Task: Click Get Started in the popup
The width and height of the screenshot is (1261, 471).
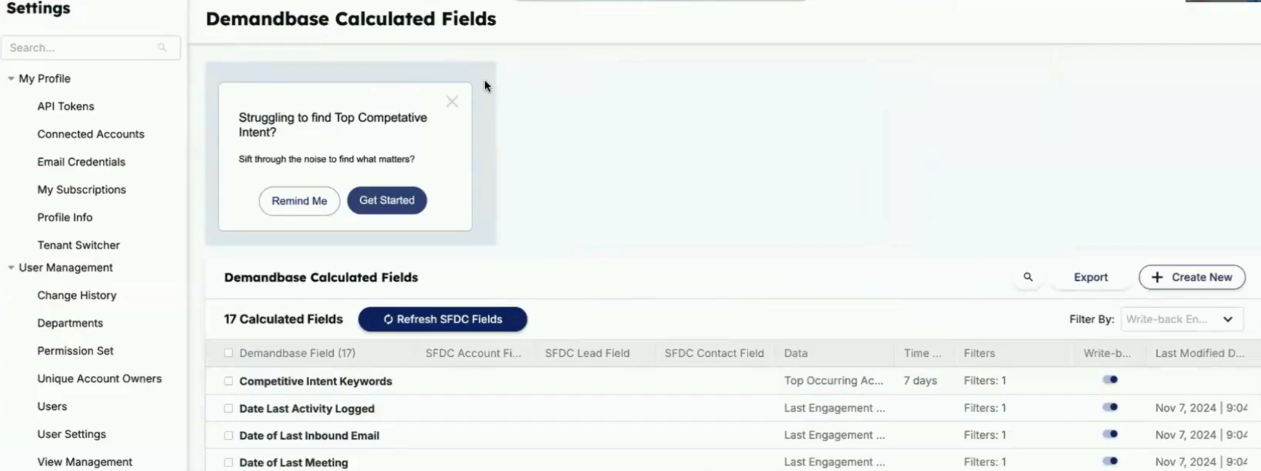Action: (x=387, y=200)
